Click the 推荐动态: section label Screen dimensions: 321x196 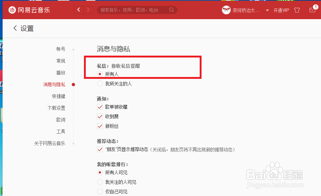pos(108,141)
